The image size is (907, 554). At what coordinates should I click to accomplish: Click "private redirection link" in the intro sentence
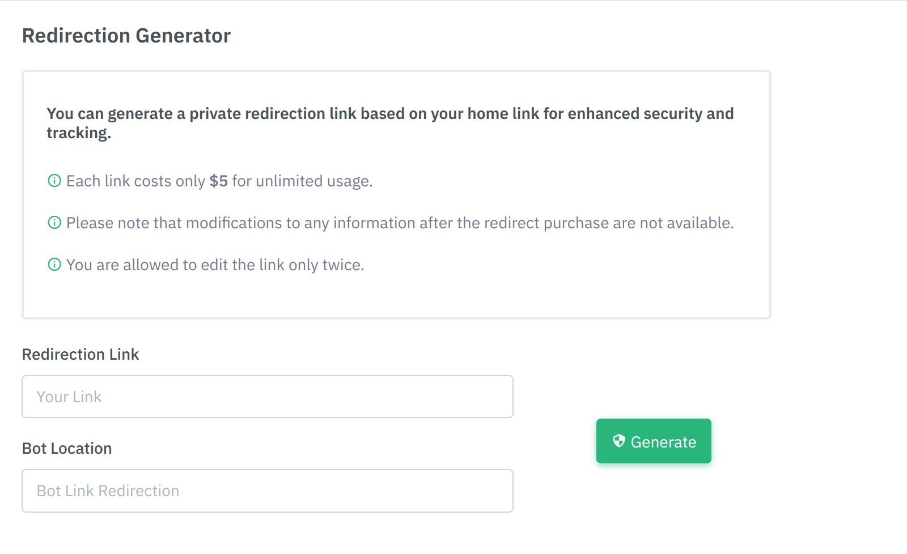click(x=273, y=114)
